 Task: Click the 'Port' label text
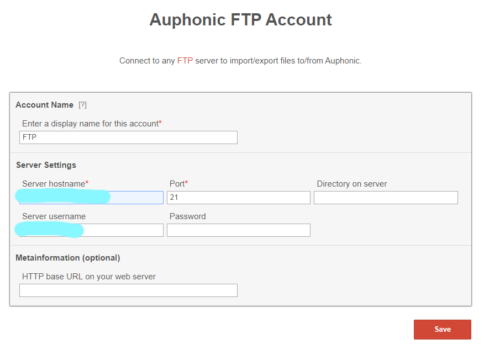pos(178,184)
